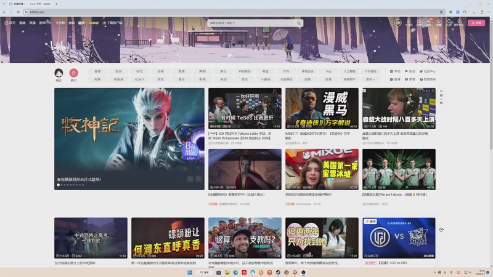Open the user avatar in the top header
493x277 pixels.
[397, 23]
